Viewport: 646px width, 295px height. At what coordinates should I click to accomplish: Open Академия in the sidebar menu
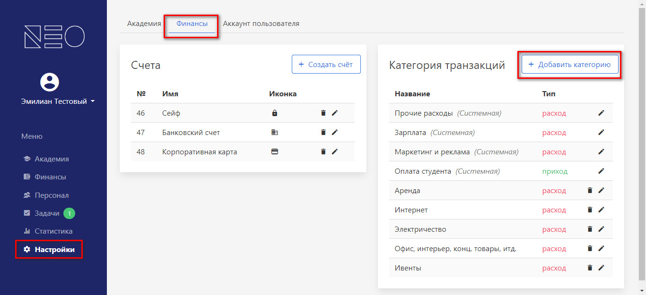(52, 159)
